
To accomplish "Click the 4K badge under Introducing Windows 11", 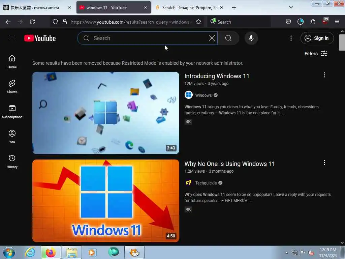I will tap(188, 121).
